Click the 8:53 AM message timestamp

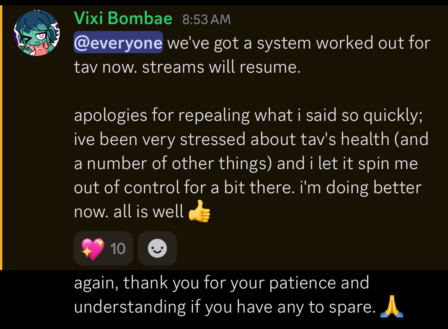206,20
